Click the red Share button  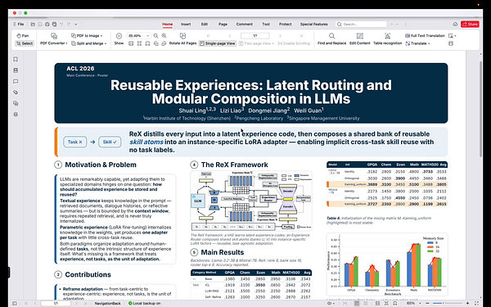click(470, 24)
